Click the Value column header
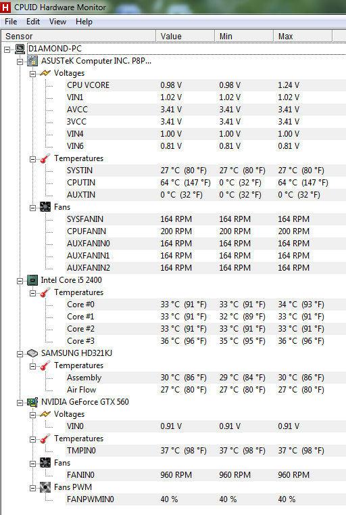346x515 pixels. (185, 36)
